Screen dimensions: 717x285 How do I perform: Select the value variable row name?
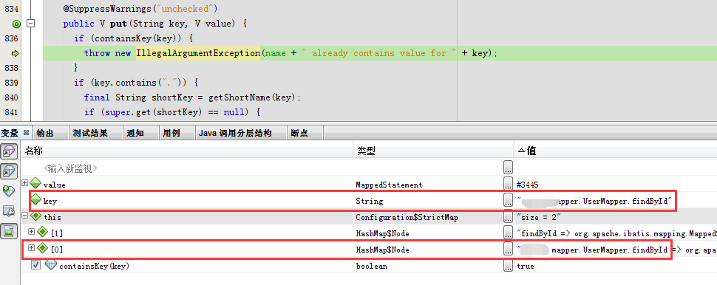55,185
